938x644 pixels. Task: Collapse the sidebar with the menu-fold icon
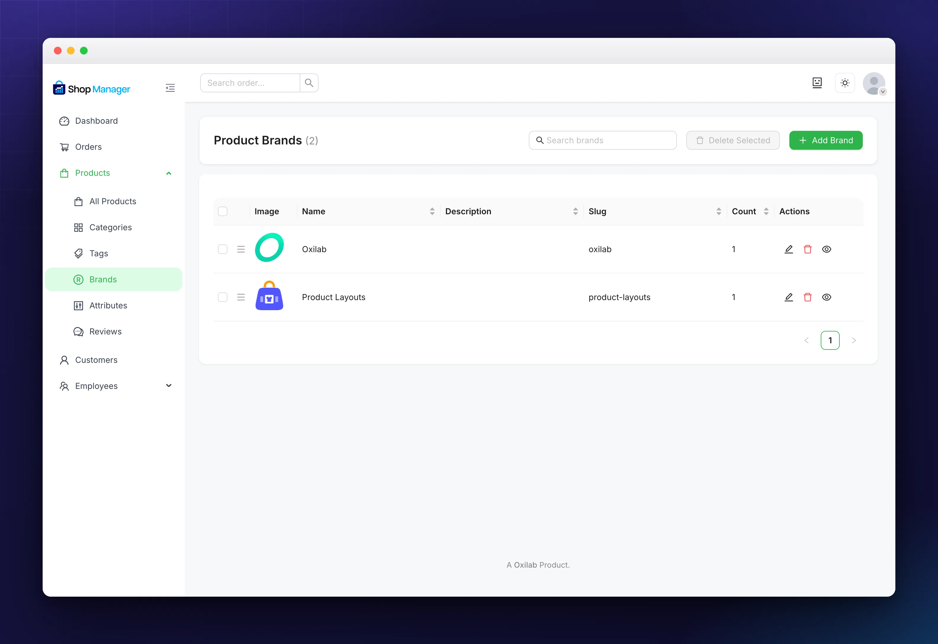pyautogui.click(x=170, y=88)
